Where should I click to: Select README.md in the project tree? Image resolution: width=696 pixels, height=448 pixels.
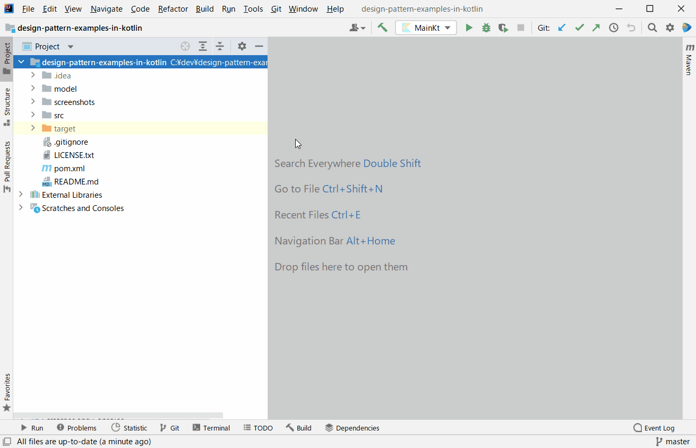[x=76, y=181]
